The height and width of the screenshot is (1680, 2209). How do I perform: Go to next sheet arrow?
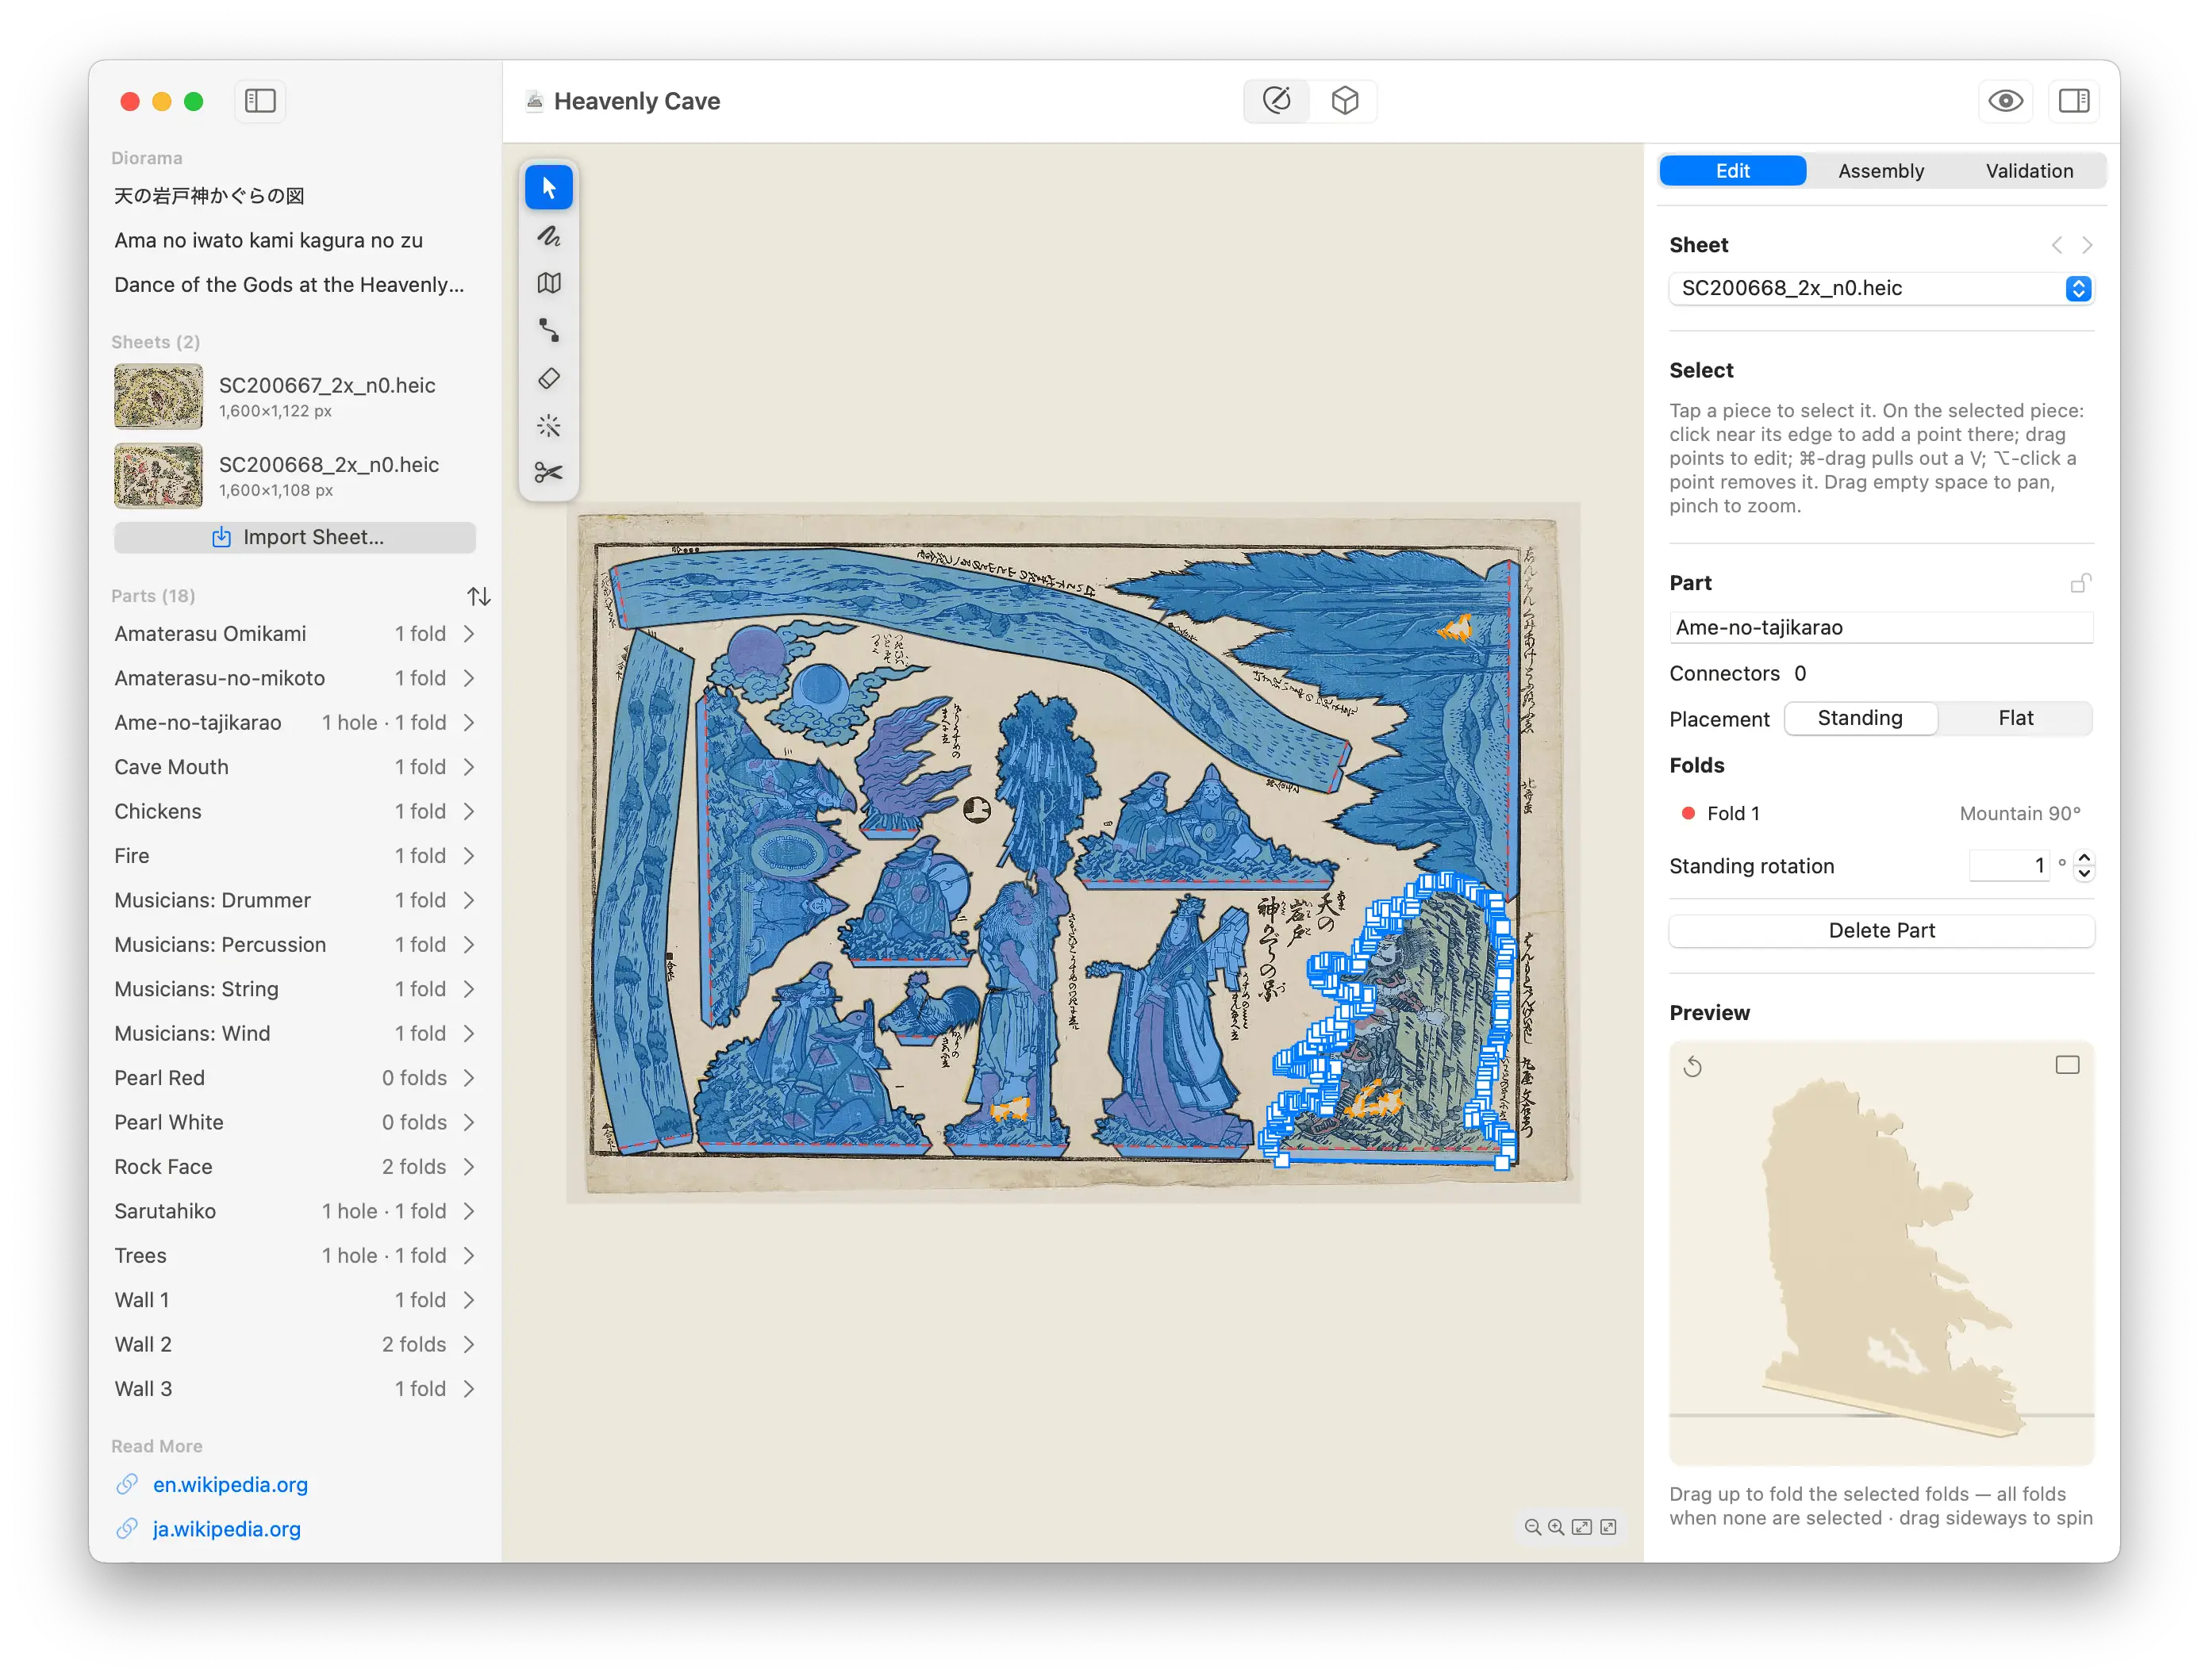click(2086, 245)
